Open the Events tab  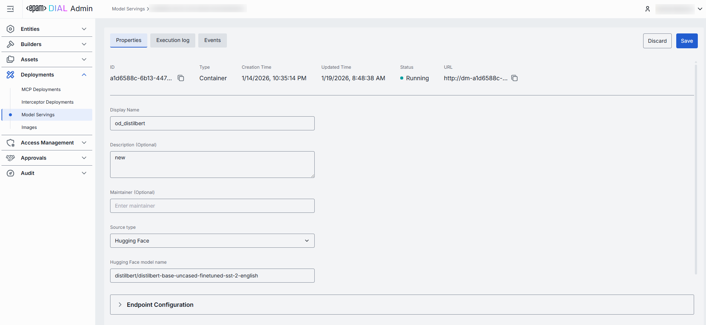click(x=212, y=40)
